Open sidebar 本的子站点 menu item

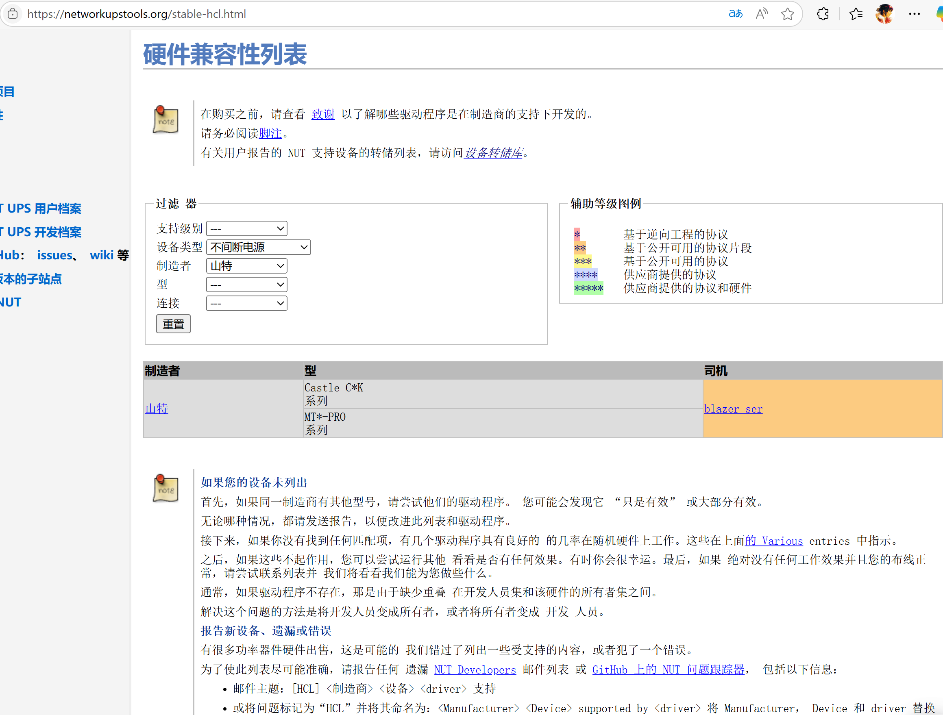pos(30,279)
